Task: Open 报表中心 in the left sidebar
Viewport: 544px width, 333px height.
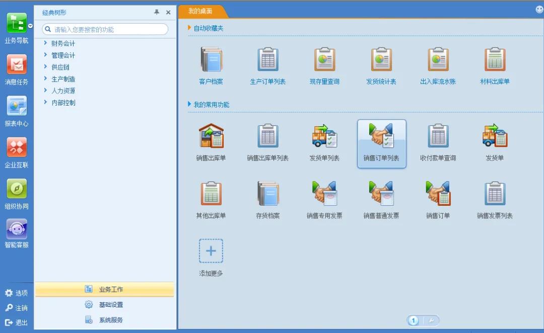Action: [17, 106]
